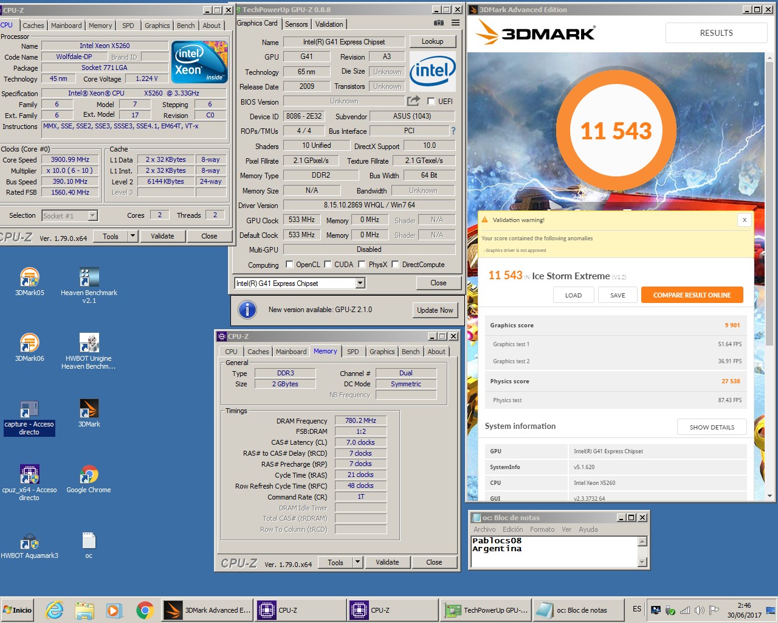
Task: Open the 3DMark06 desktop shortcut
Action: pyautogui.click(x=29, y=347)
